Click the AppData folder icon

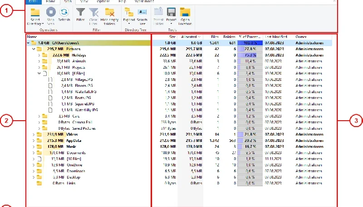39,141
